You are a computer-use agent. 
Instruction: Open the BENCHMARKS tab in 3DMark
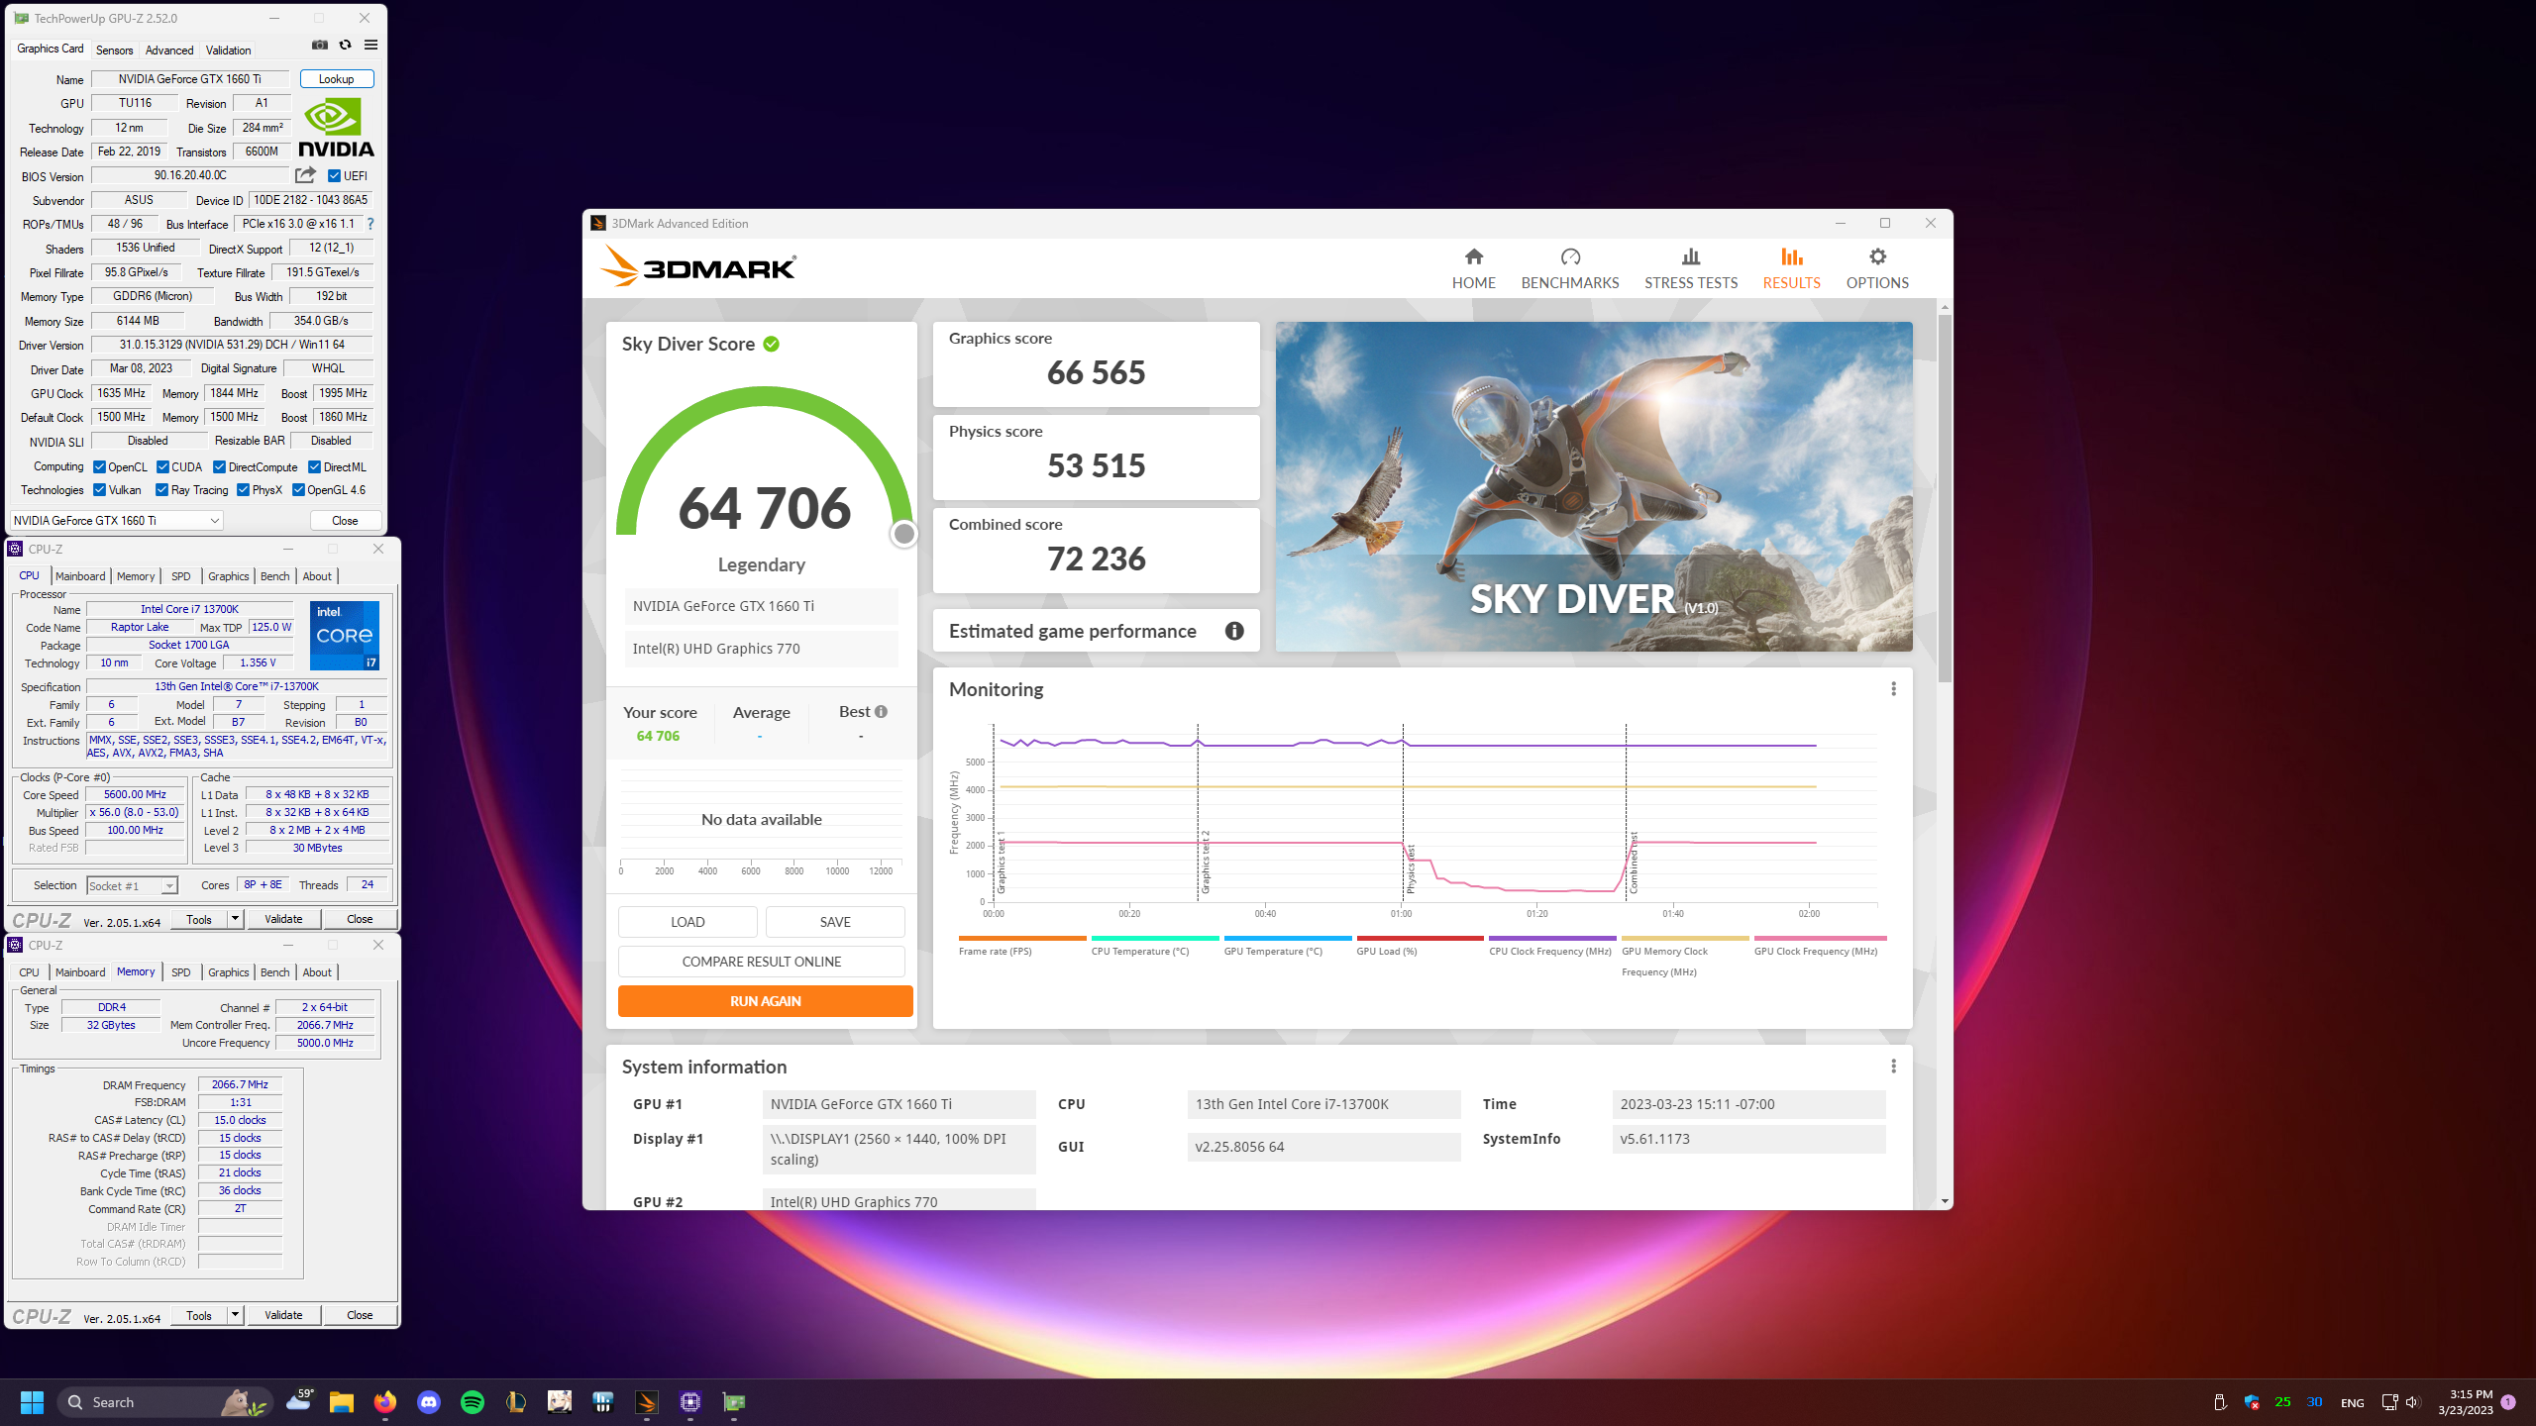coord(1570,268)
